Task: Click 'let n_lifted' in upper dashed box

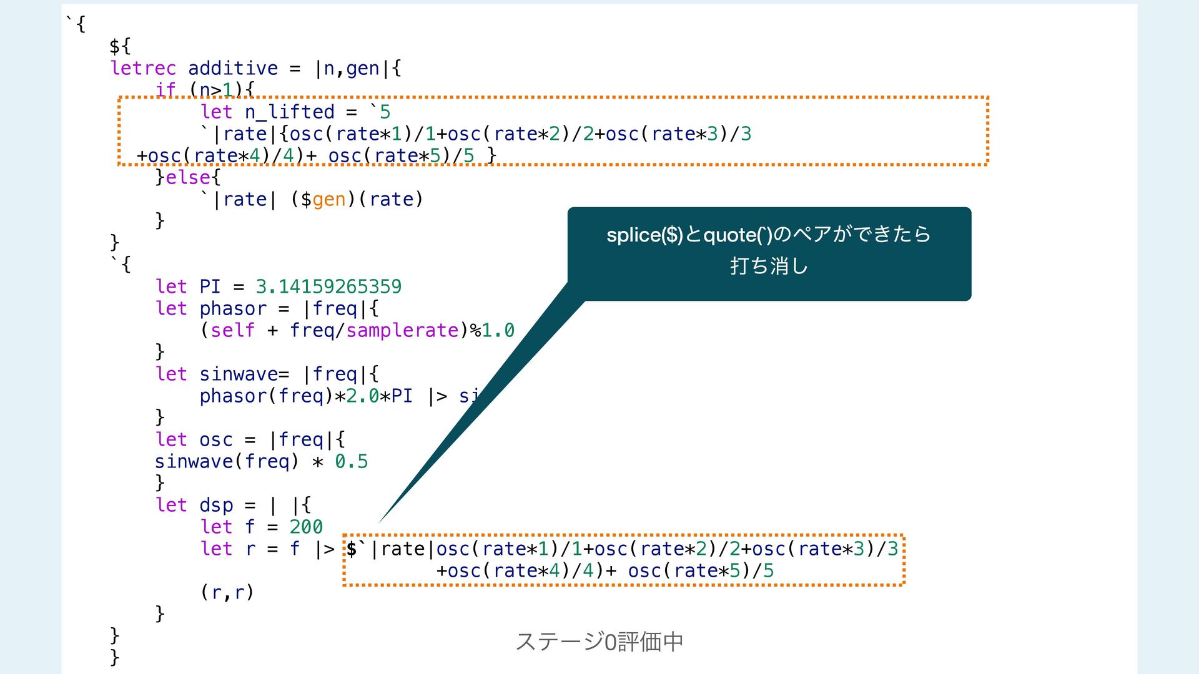Action: 267,112
